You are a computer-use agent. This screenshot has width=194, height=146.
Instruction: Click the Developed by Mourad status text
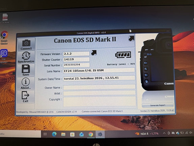[35, 112]
